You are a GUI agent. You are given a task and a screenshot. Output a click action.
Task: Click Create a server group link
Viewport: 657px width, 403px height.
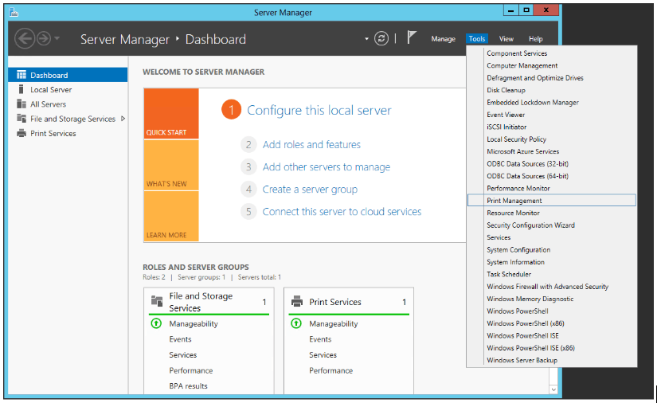[310, 190]
